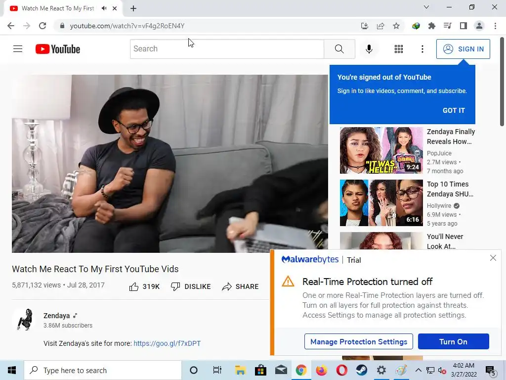Click the video player area
This screenshot has height=380, width=506.
(x=170, y=163)
